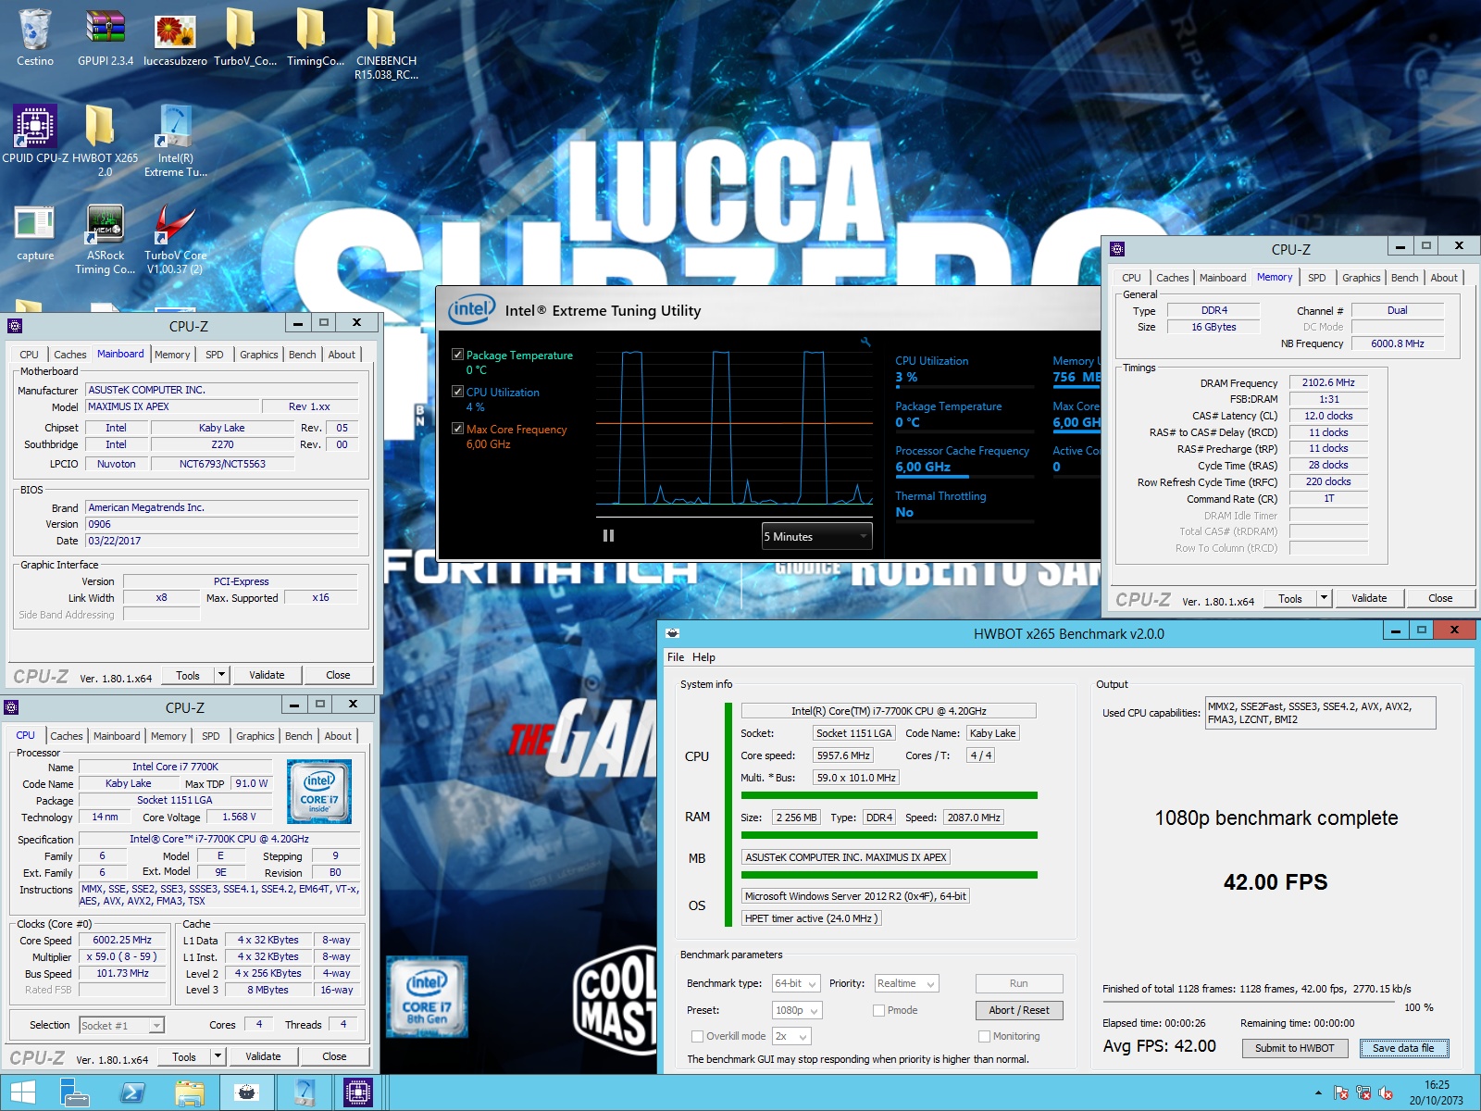Enable the Monitoring checkbox in HWBOT
This screenshot has height=1111, width=1481.
pyautogui.click(x=984, y=1036)
